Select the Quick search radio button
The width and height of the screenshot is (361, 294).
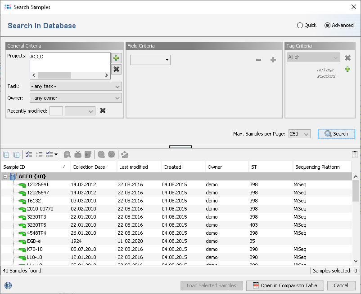300,25
